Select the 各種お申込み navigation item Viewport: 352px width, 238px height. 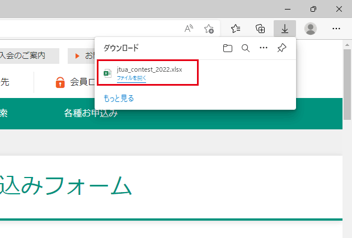(x=91, y=114)
